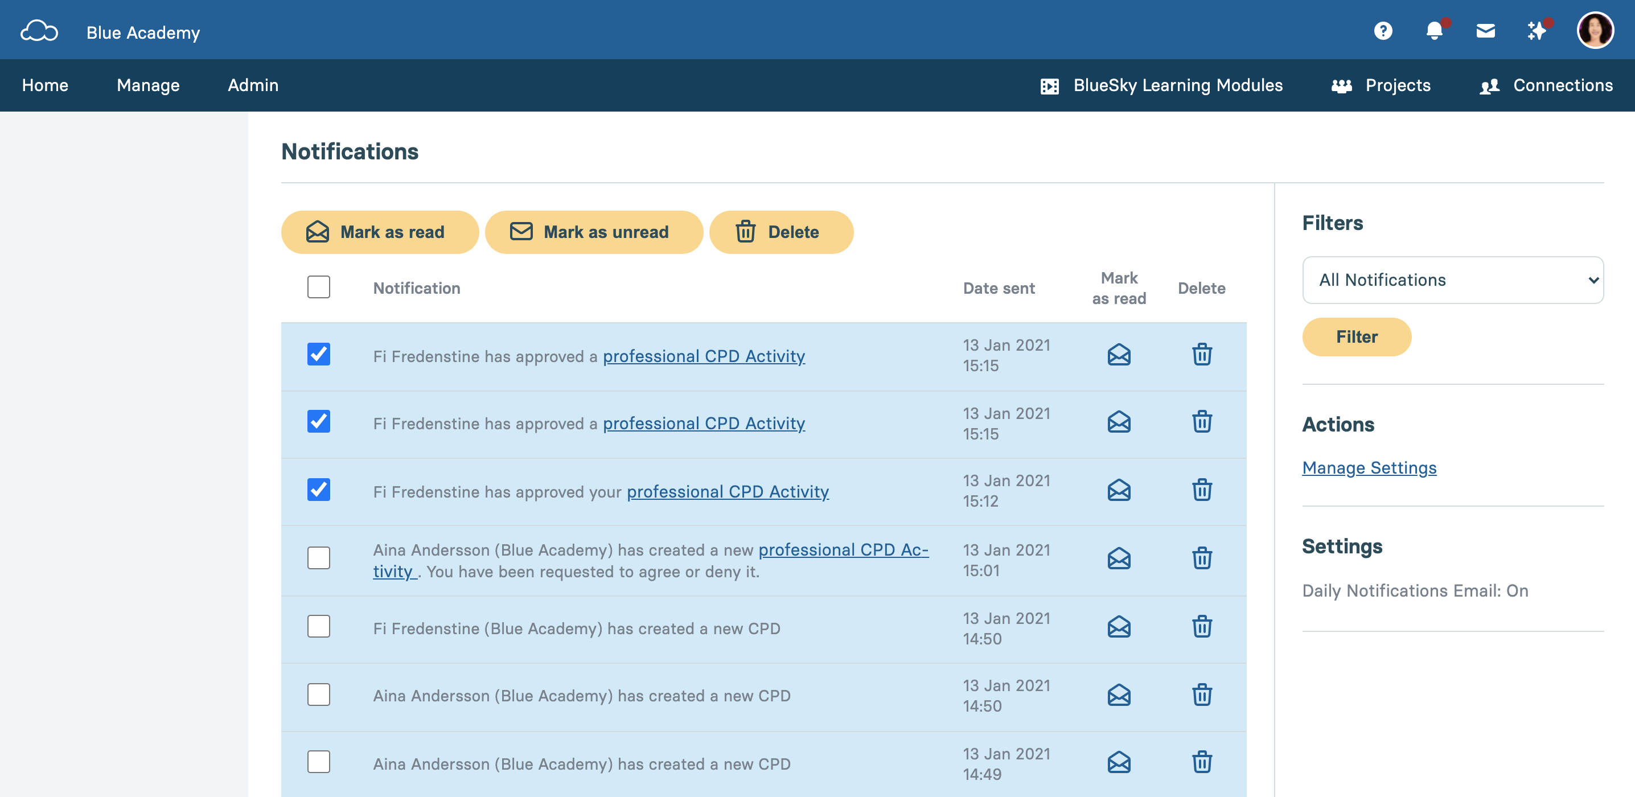Viewport: 1635px width, 797px height.
Task: Open the Admin menu
Action: [x=253, y=85]
